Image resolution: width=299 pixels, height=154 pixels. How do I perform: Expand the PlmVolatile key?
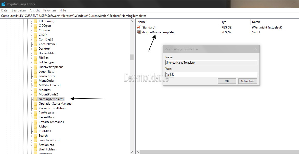tap(31, 113)
